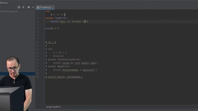Close the 18-dastur.py tab
Viewport: 198px width, 111px height.
point(53,7)
